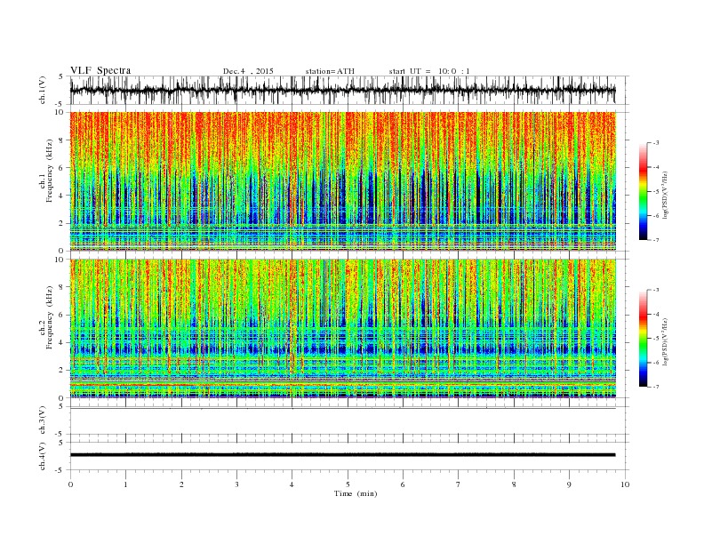Viewport: 704px width, 544px height.
Task: Click time axis tick label "3"
Action: click(236, 484)
